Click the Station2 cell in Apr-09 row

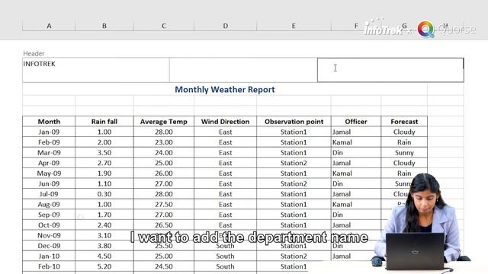point(294,163)
